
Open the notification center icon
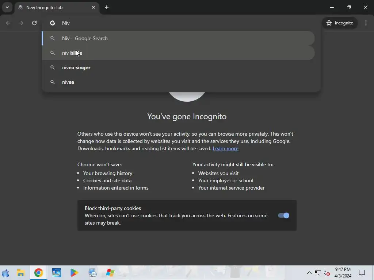pyautogui.click(x=362, y=273)
